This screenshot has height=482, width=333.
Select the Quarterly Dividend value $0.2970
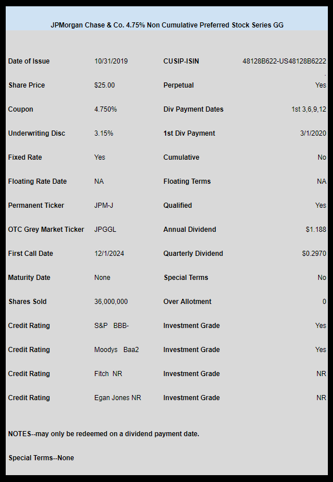click(314, 253)
